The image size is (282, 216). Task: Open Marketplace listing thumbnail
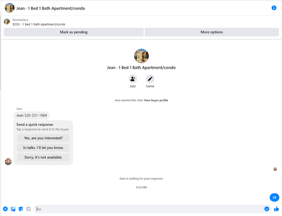point(7,21)
